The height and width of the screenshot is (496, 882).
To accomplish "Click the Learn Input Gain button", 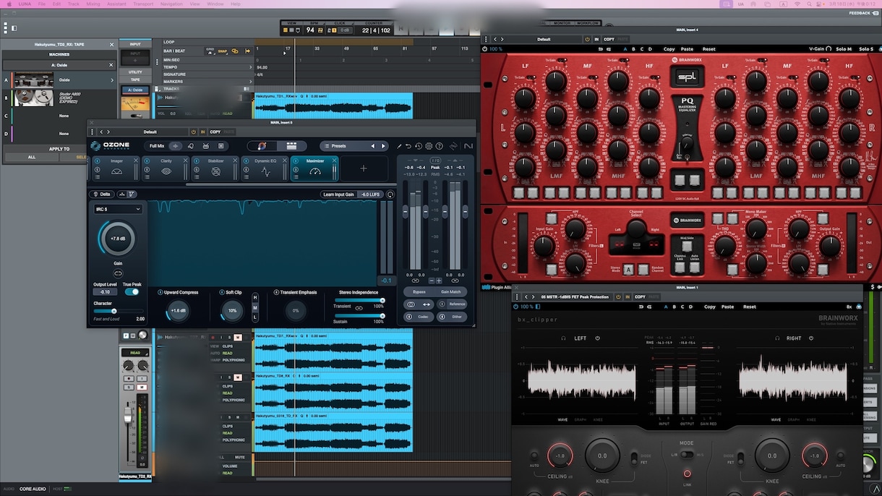I will (339, 194).
